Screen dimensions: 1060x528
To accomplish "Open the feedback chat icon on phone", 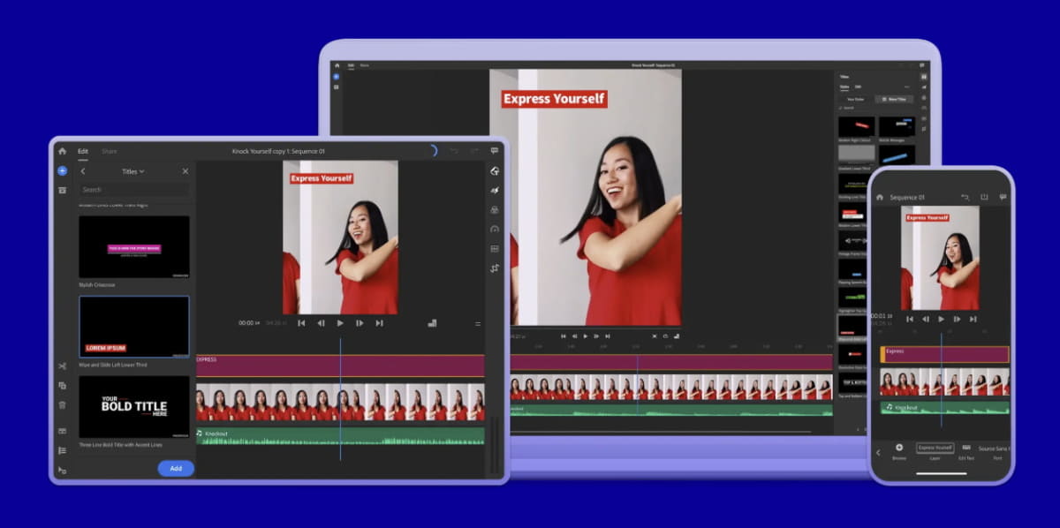I will click(1003, 197).
